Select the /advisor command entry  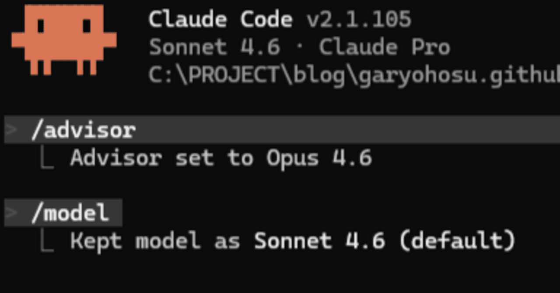tap(83, 130)
